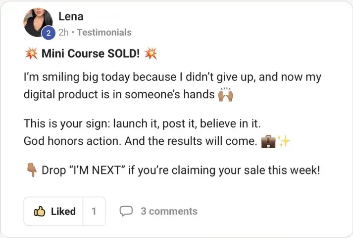Viewport: 353px width, 238px height.
Task: Click the explosion emoji before the title
Action: pos(31,54)
